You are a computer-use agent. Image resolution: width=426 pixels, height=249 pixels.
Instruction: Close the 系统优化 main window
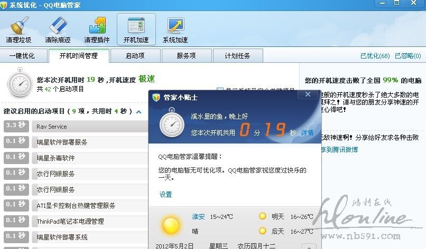pyautogui.click(x=414, y=3)
